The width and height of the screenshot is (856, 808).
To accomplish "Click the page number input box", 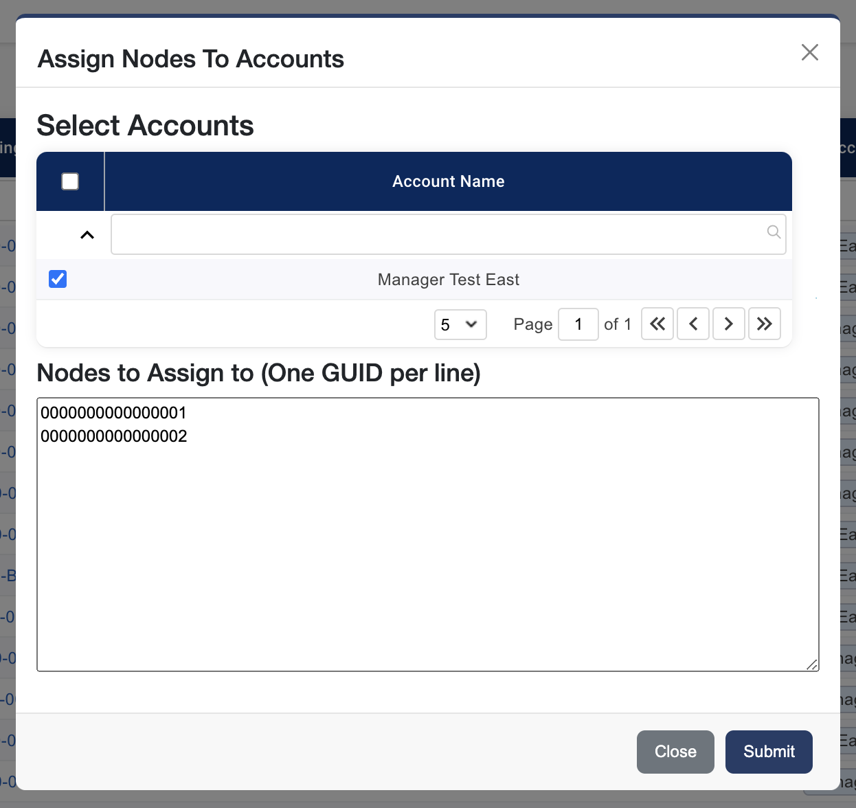I will [x=578, y=324].
